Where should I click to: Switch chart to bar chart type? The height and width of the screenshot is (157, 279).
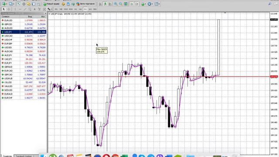tap(100, 4)
